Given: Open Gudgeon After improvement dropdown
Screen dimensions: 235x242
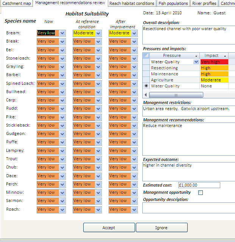Looking at the screenshot, I should [134, 134].
